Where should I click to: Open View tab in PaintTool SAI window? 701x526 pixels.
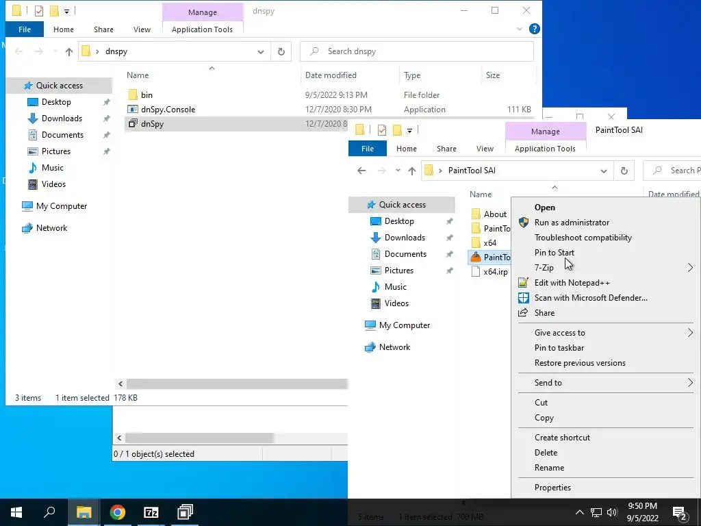485,149
